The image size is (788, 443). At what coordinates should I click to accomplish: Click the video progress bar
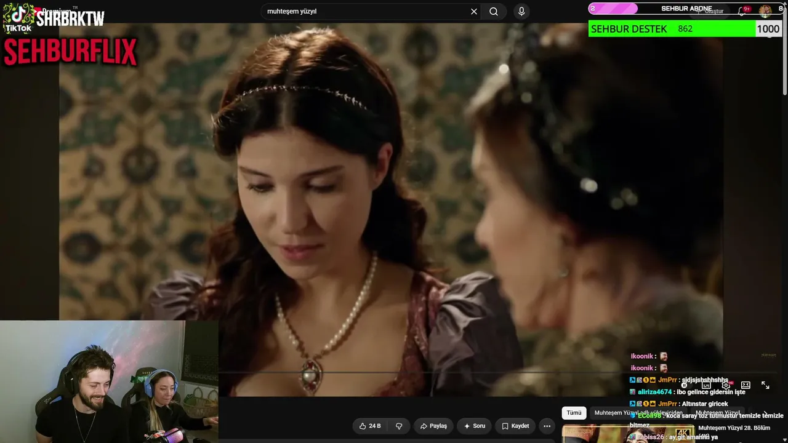390,372
